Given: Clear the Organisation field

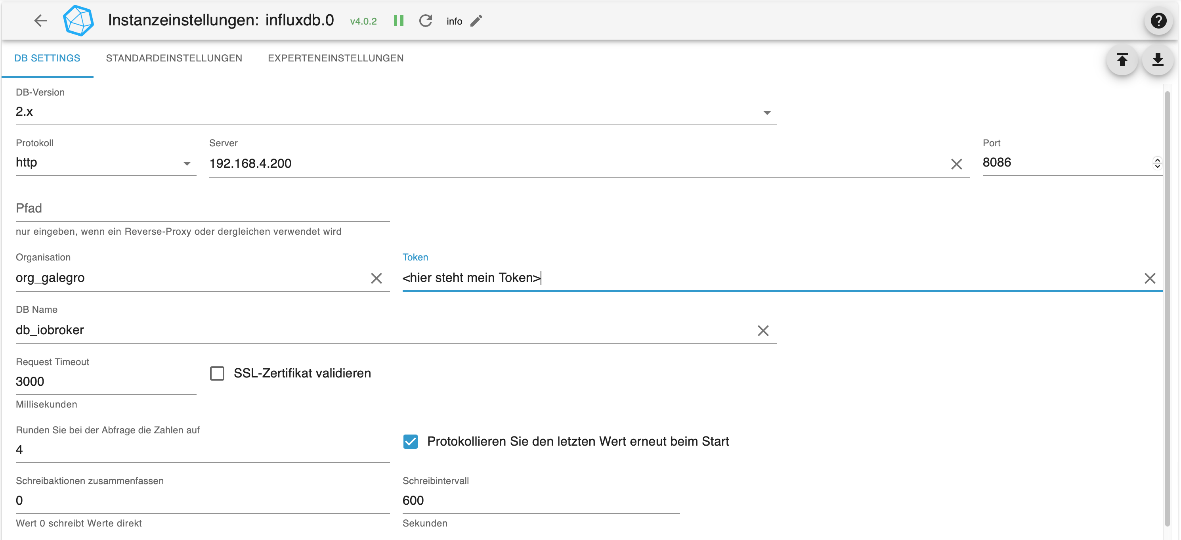Looking at the screenshot, I should point(376,278).
